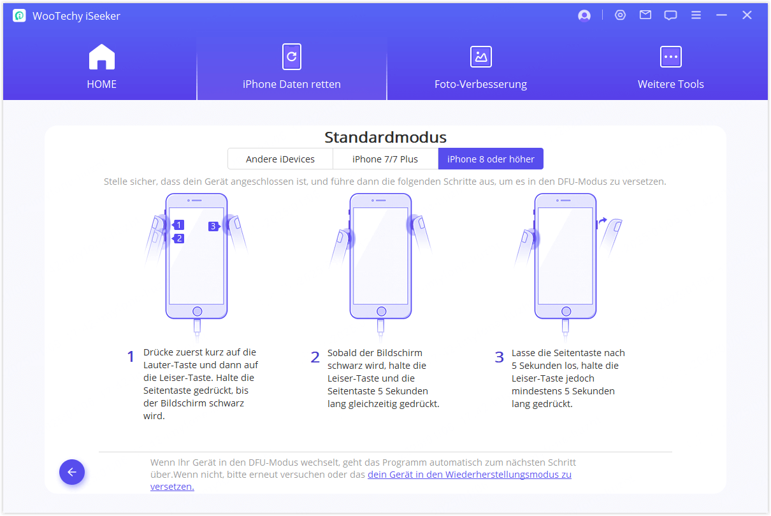Image resolution: width=771 pixels, height=516 pixels.
Task: Close the iSeeker window
Action: click(x=747, y=15)
